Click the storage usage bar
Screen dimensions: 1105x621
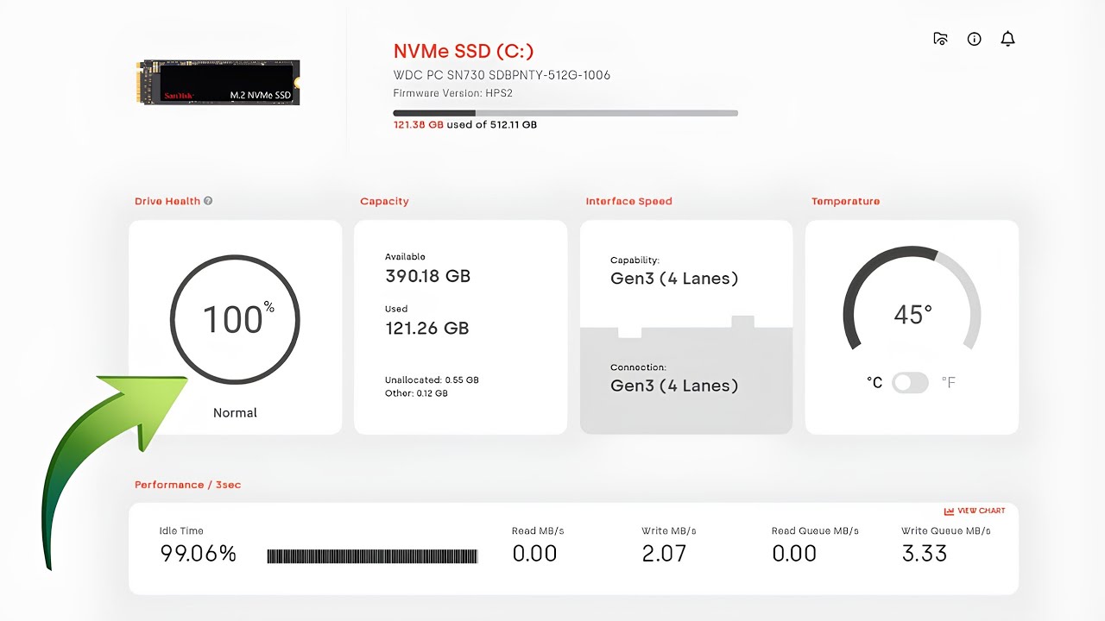click(x=565, y=113)
